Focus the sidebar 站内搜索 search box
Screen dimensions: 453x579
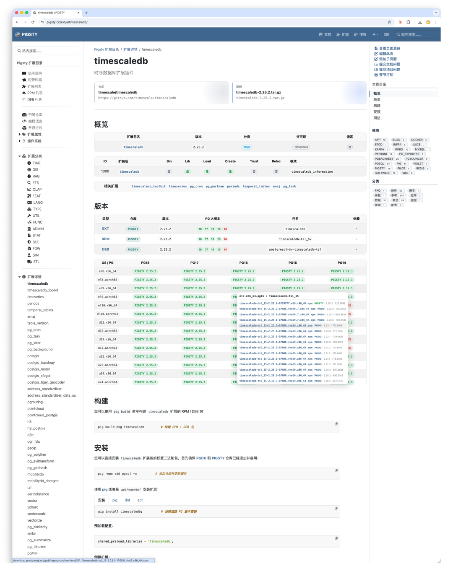47,51
